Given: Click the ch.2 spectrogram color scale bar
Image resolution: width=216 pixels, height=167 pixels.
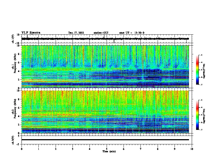Looking at the screenshot, I should click(197, 115).
